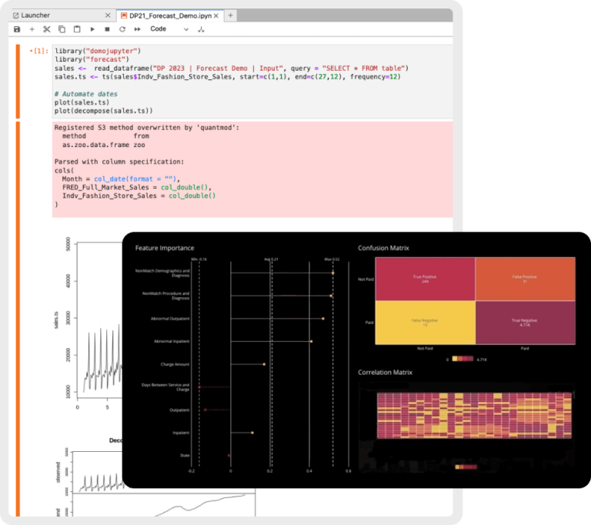Restart the kernel with the circular arrow icon
Screen dimensions: 591x525
[x=122, y=29]
